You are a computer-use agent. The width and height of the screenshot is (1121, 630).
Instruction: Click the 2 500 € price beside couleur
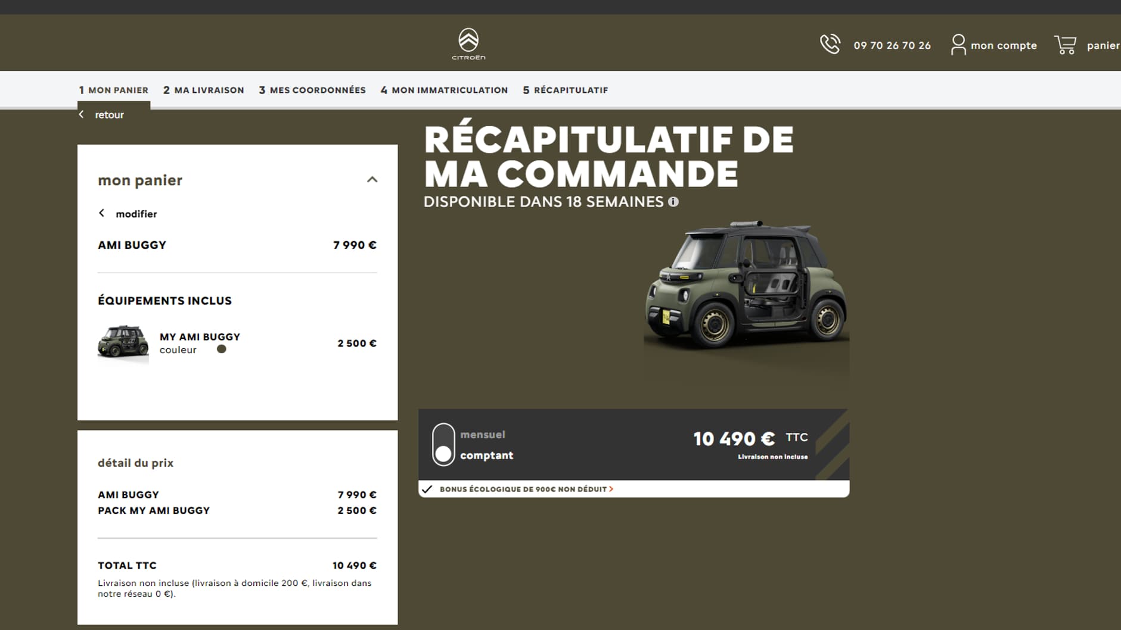(x=357, y=343)
